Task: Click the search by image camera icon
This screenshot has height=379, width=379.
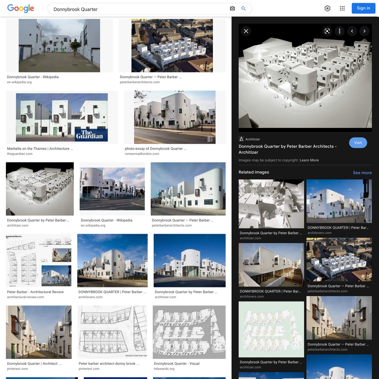Action: [232, 9]
